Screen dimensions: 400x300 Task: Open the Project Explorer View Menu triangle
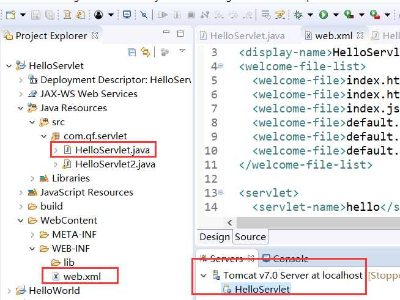pyautogui.click(x=182, y=51)
